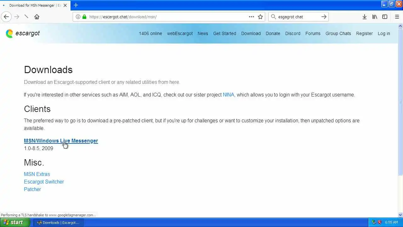Minimize the browser window
This screenshot has height=227, width=403.
click(x=384, y=4)
